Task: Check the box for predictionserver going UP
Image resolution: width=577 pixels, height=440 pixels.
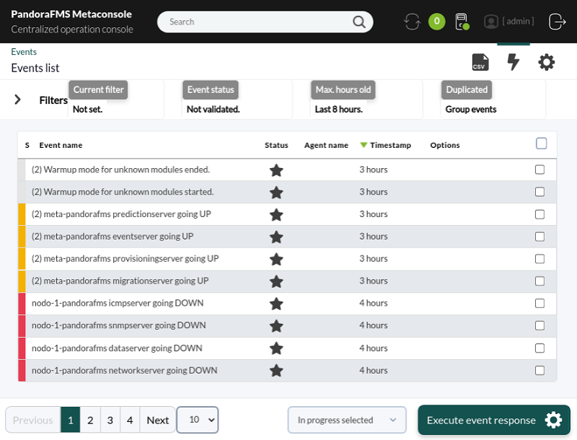Action: (x=539, y=214)
